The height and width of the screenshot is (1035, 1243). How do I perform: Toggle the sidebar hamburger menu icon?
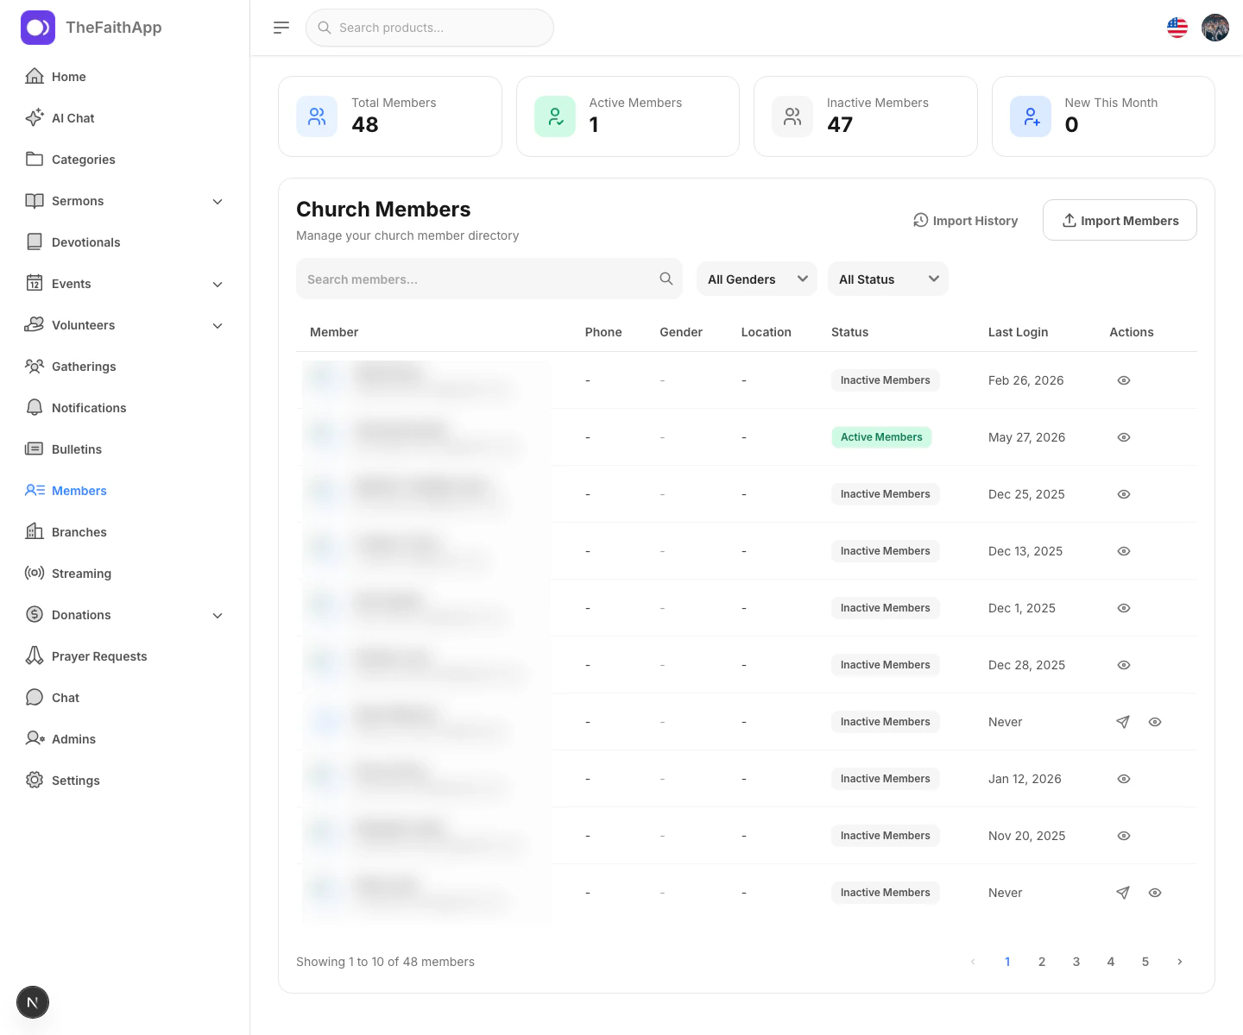(x=281, y=28)
